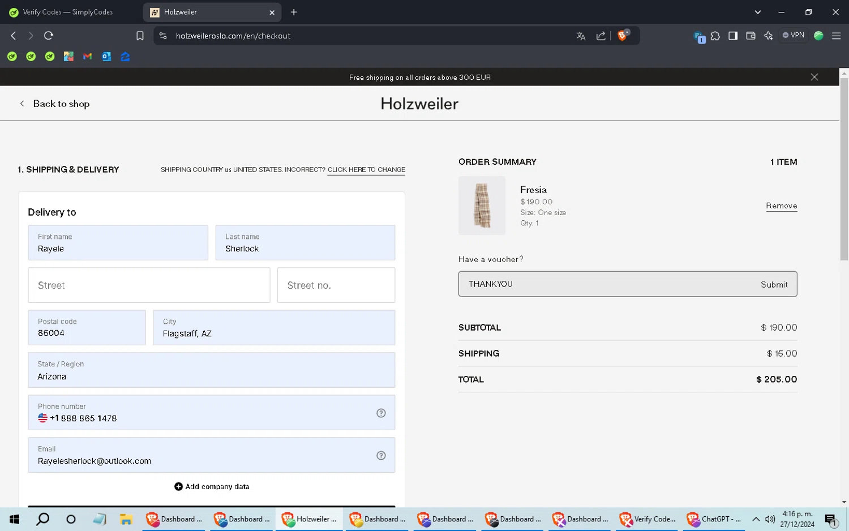The image size is (849, 531).
Task: Focus the Street no. input field
Action: pos(336,285)
